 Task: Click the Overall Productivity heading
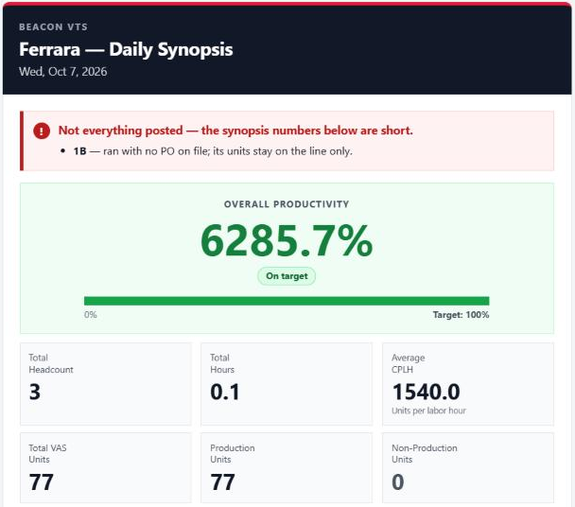(x=287, y=204)
